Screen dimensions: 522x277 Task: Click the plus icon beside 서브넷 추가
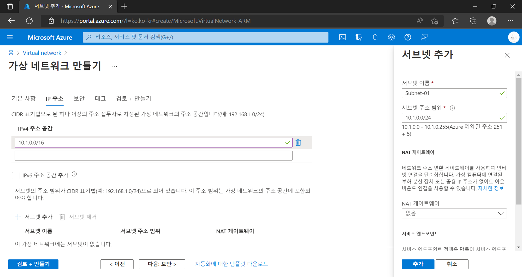[x=18, y=217]
